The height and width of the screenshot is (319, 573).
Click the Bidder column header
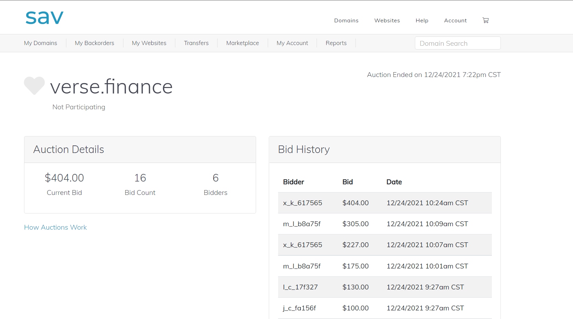294,182
